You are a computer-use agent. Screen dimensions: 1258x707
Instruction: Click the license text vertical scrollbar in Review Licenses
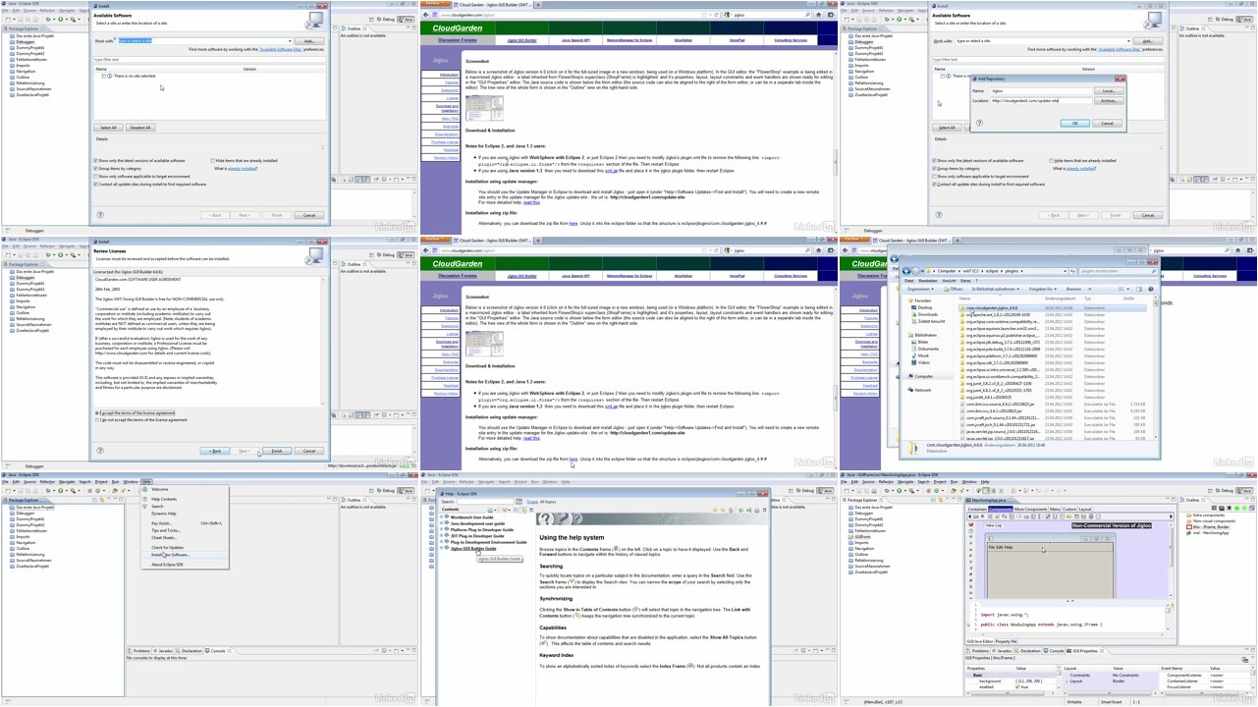323,341
